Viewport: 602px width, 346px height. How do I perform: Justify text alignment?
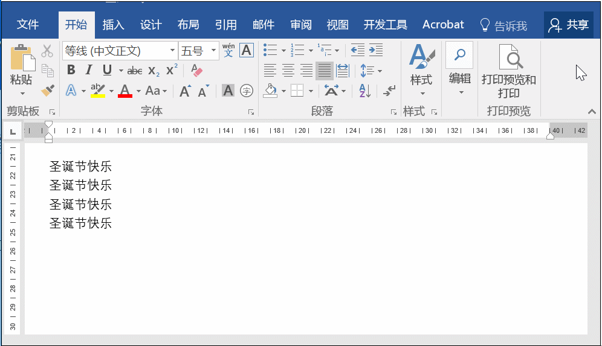(325, 71)
